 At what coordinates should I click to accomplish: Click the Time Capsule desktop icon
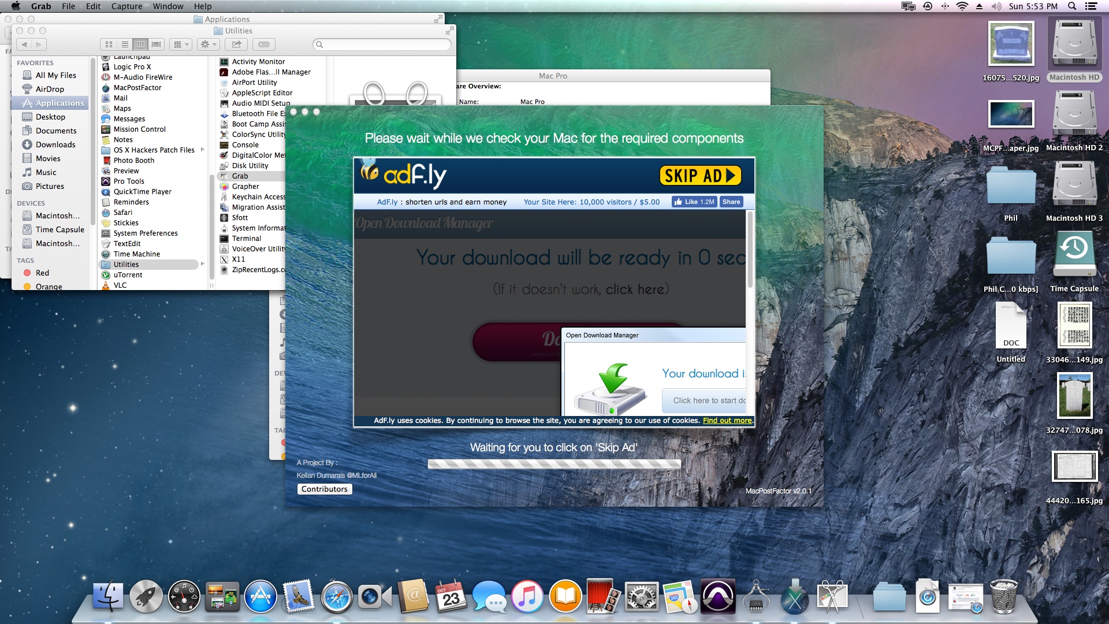click(x=1074, y=254)
